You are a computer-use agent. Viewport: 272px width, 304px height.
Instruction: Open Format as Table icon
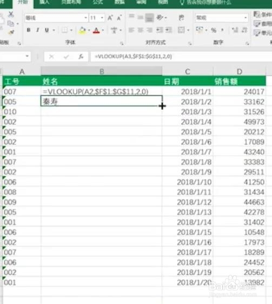257,24
